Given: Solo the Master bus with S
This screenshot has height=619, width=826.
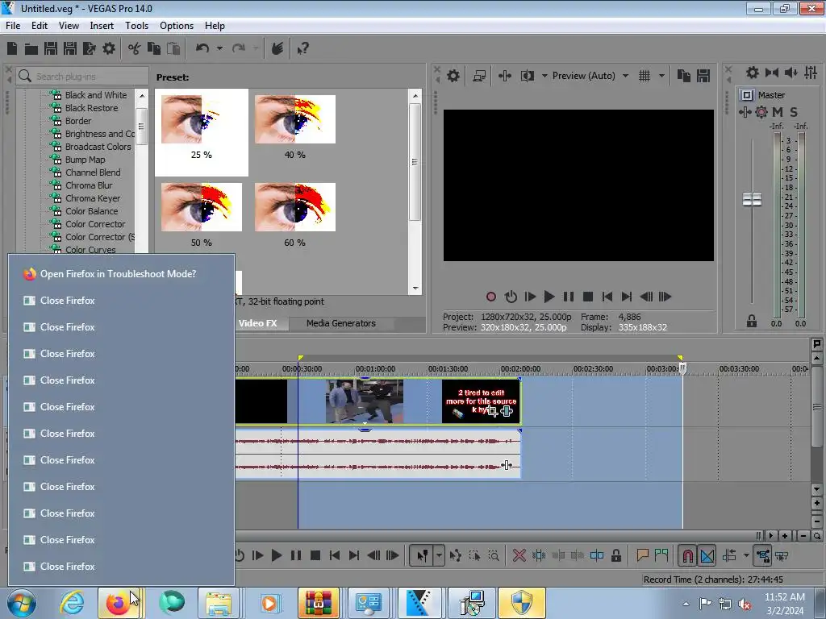Looking at the screenshot, I should pyautogui.click(x=794, y=111).
